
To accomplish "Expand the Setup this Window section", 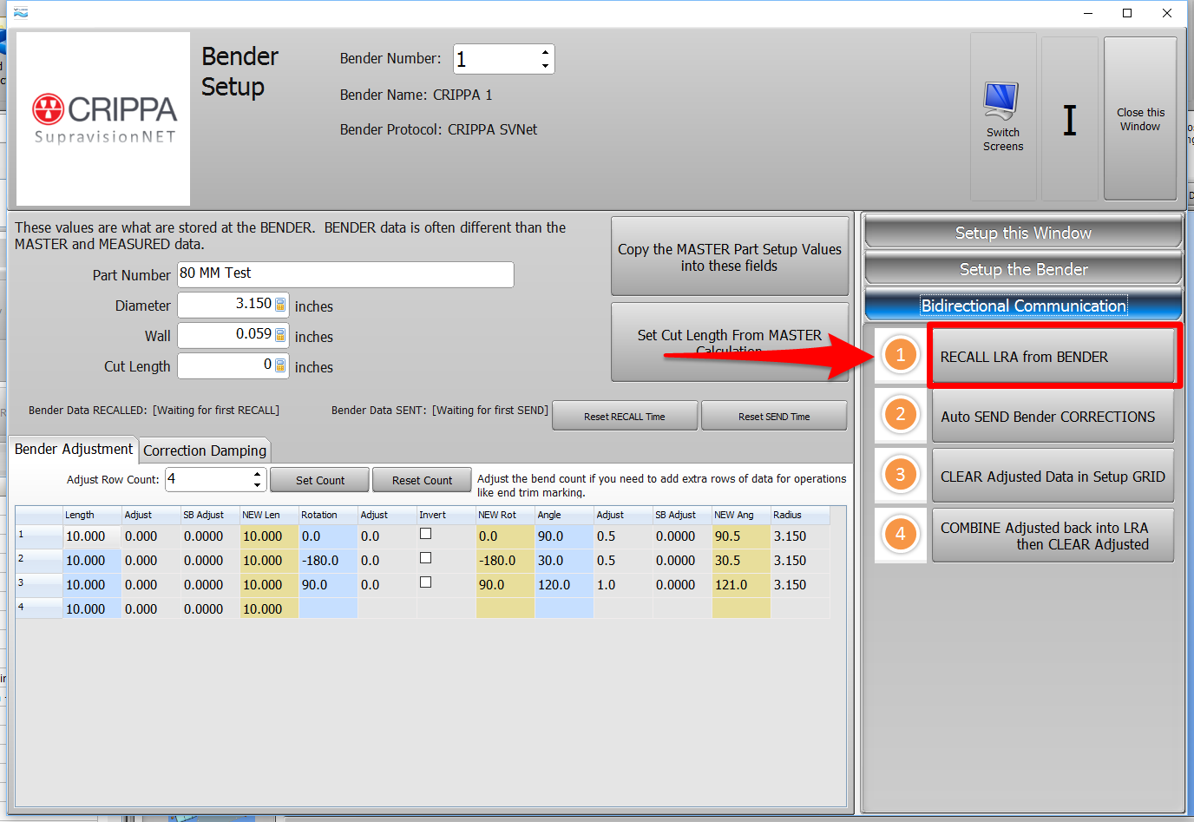I will 1023,233.
